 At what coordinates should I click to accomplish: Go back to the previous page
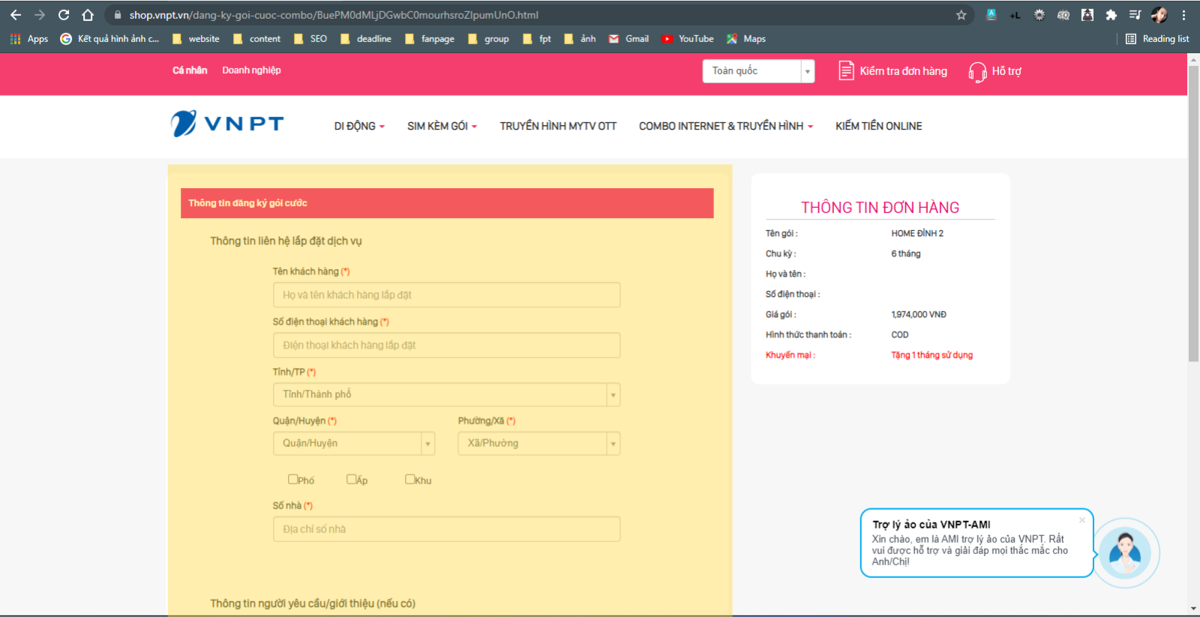(16, 15)
